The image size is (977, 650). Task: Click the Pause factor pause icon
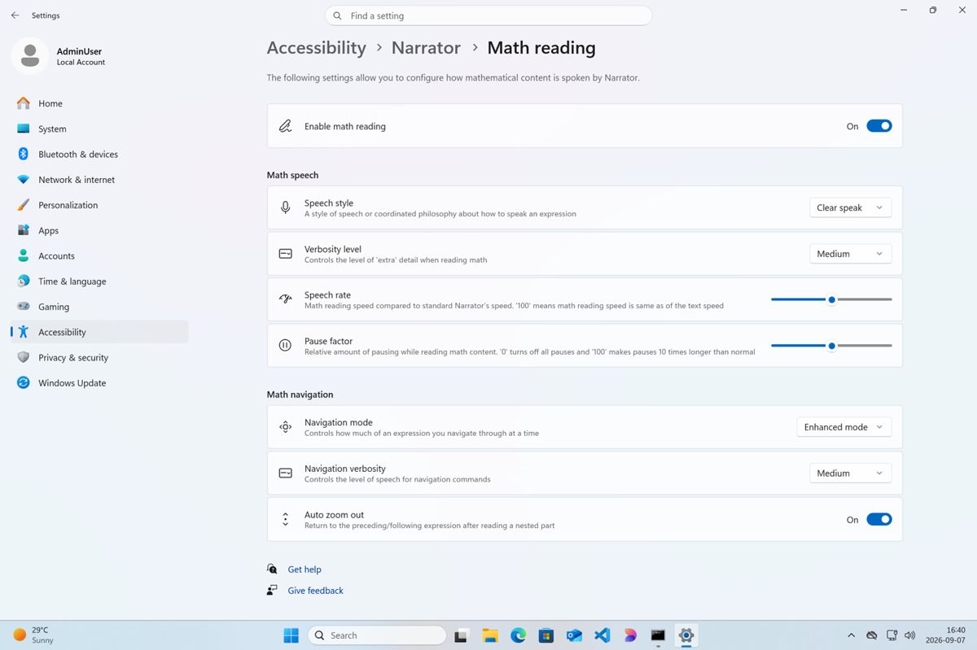[x=285, y=345]
